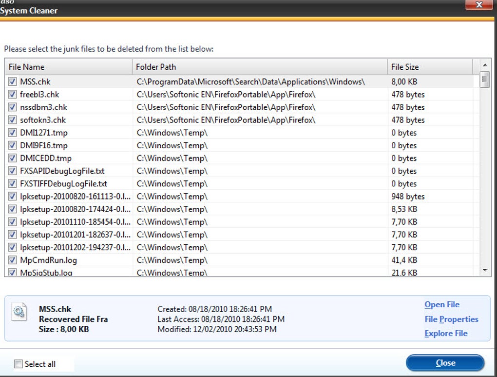Open File link for MSS.chk
This screenshot has width=497, height=377.
click(442, 305)
